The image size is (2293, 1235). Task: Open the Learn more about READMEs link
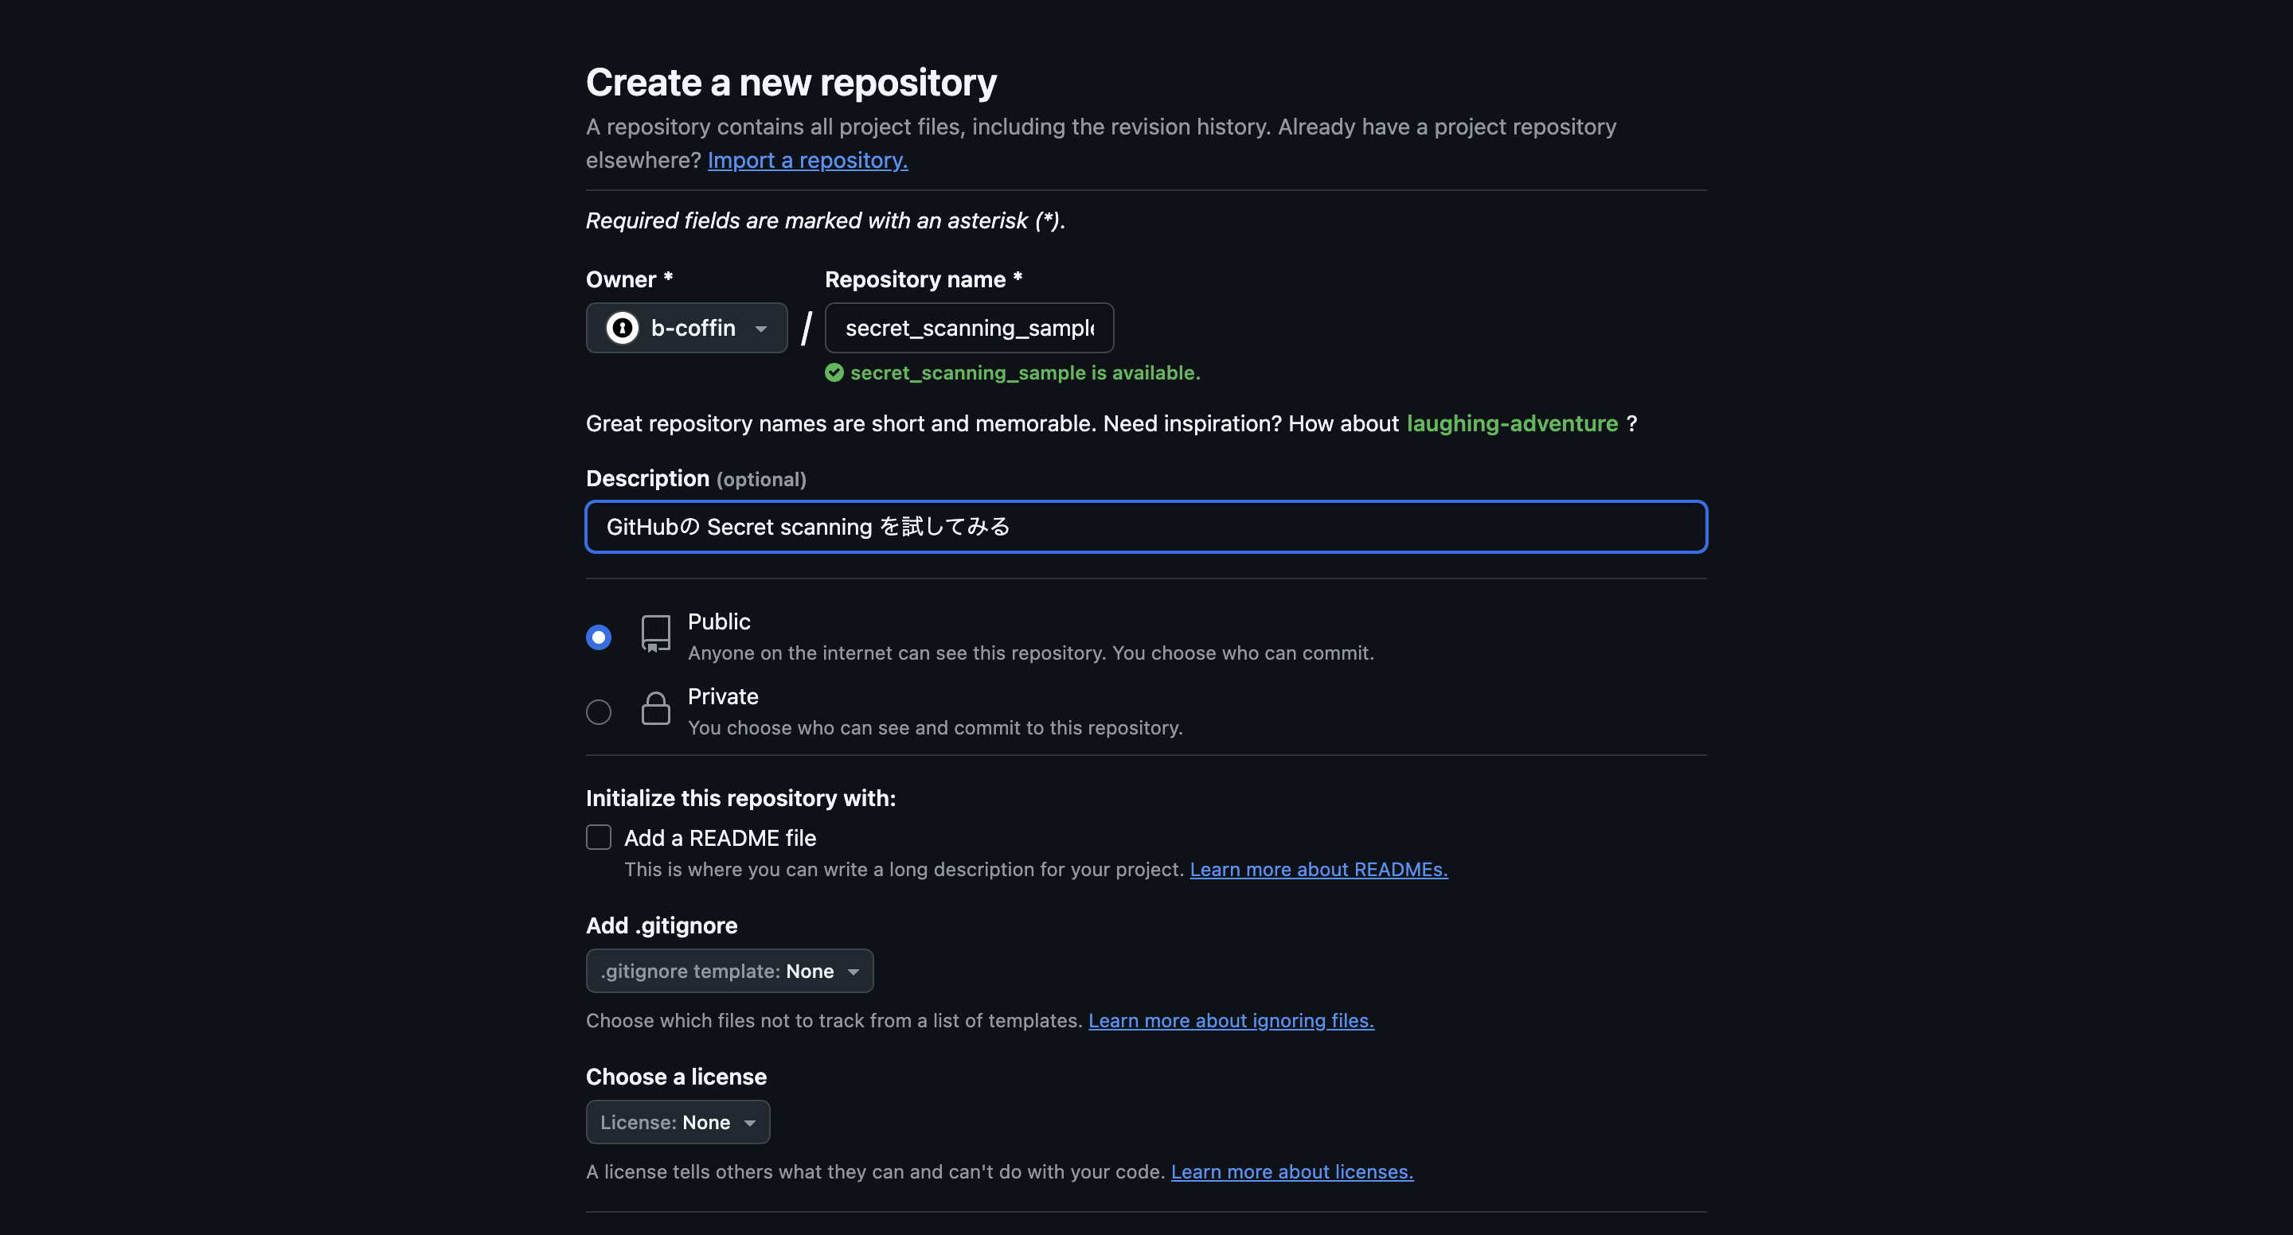click(x=1318, y=869)
